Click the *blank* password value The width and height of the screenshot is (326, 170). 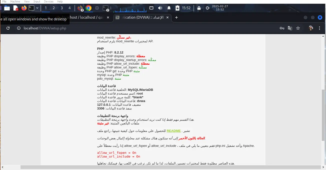(x=138, y=97)
